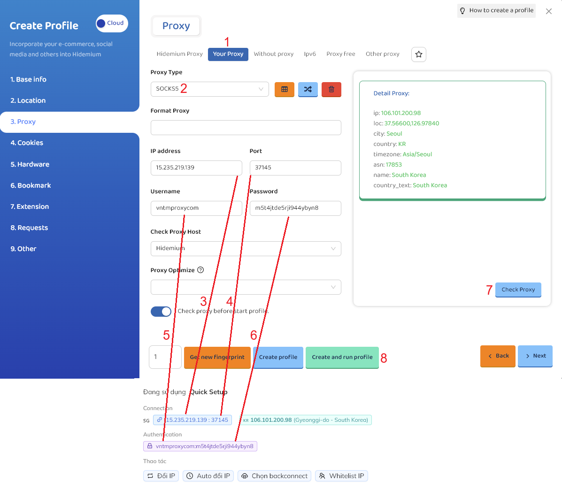Switch to the Without proxy tab
The height and width of the screenshot is (488, 562).
[273, 54]
